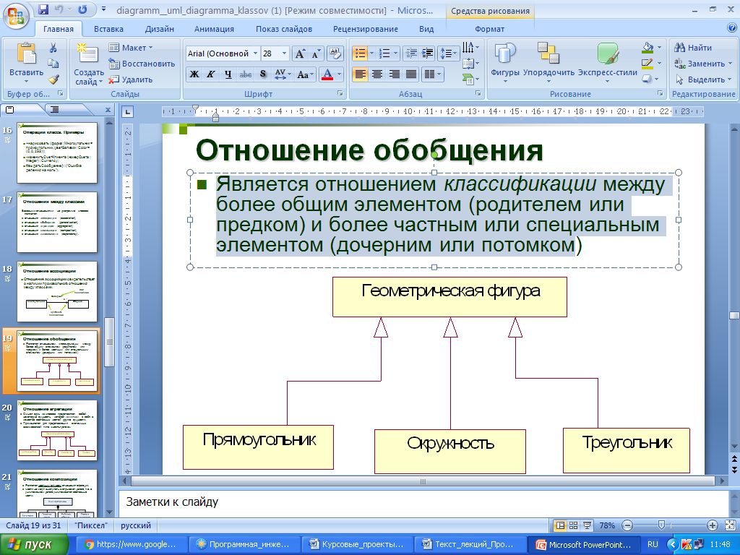Switch to the Вставка ribbon tab
The image size is (740, 555).
[x=108, y=29]
